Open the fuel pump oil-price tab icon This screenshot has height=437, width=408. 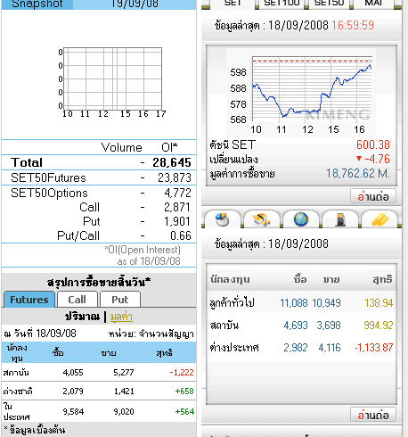(340, 219)
